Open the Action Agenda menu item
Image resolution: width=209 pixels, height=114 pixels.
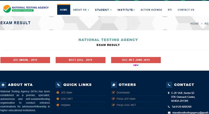coord(151,10)
